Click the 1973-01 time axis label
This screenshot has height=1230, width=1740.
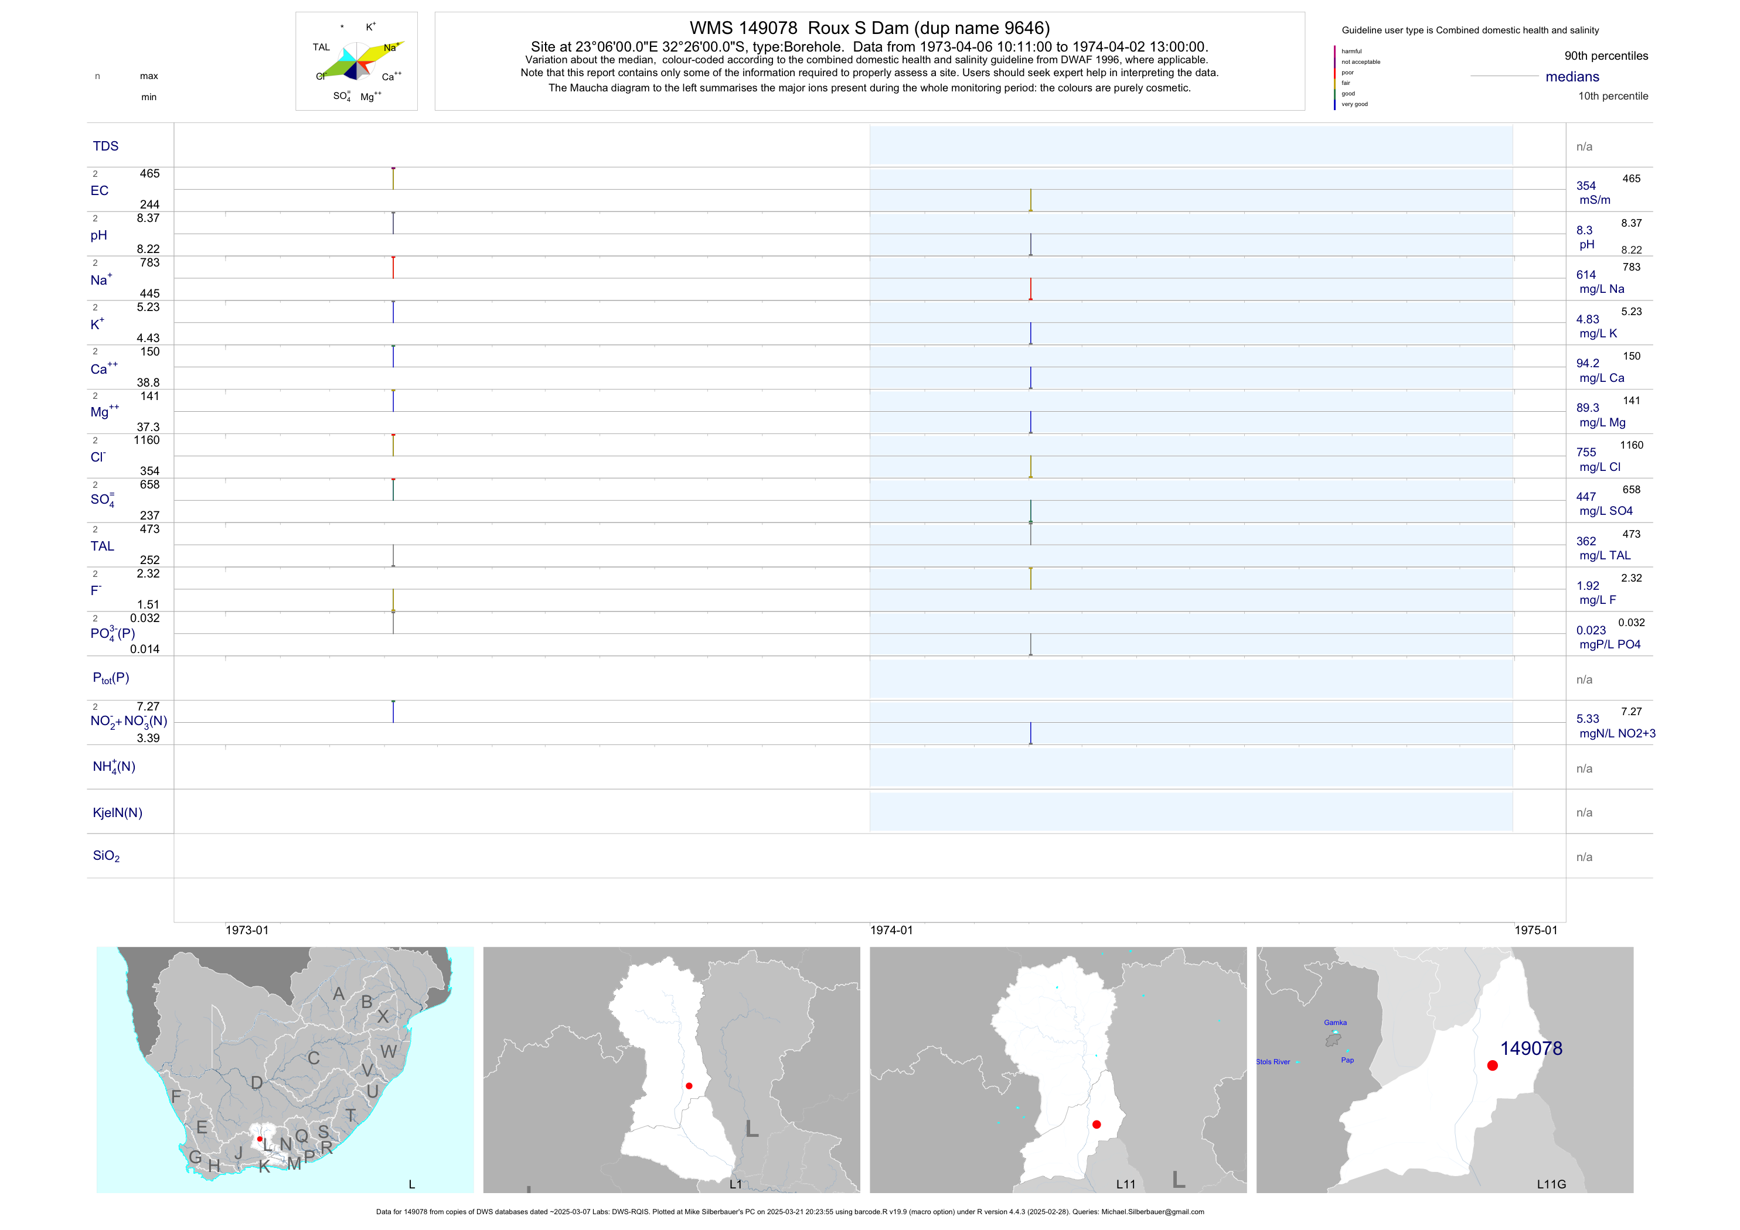tap(247, 930)
